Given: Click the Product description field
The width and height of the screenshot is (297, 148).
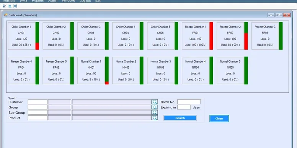Looking at the screenshot, I should (x=111, y=118).
